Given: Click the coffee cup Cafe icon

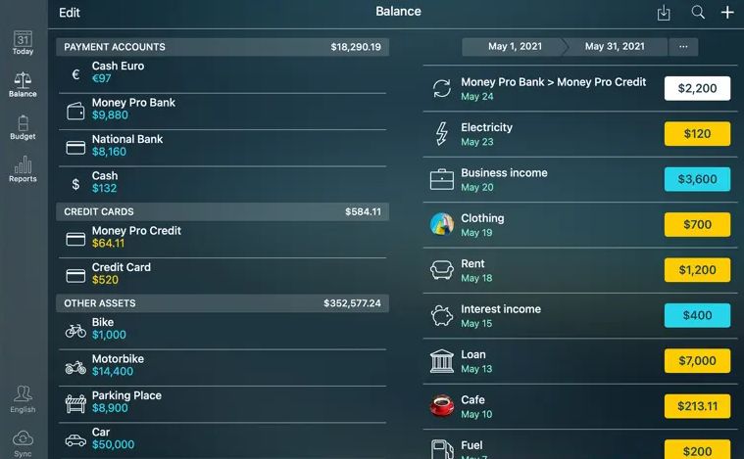Looking at the screenshot, I should pyautogui.click(x=442, y=406).
